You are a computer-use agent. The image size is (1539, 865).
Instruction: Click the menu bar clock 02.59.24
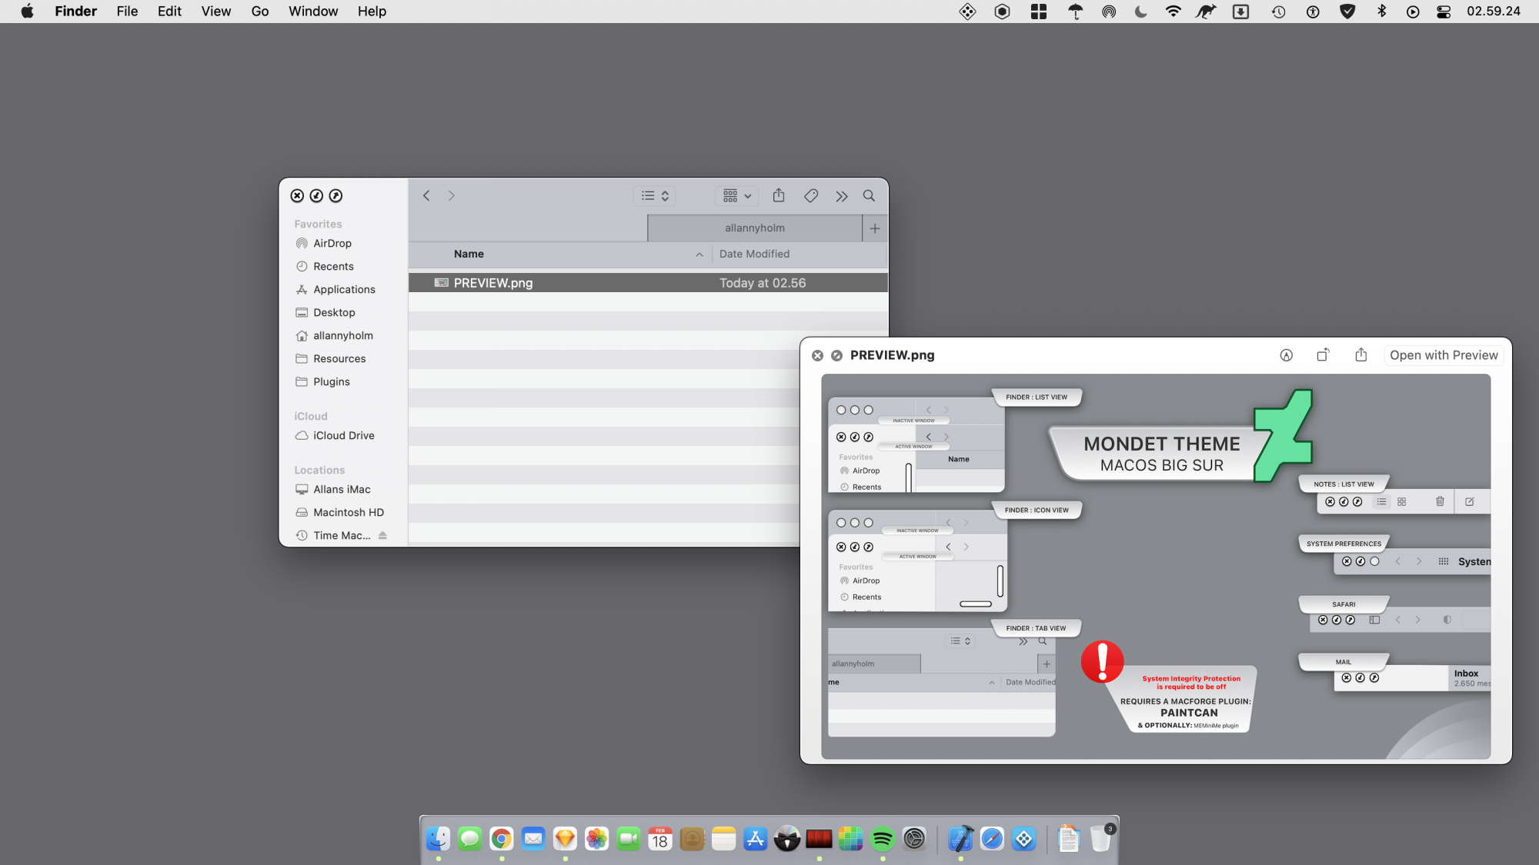click(1494, 12)
